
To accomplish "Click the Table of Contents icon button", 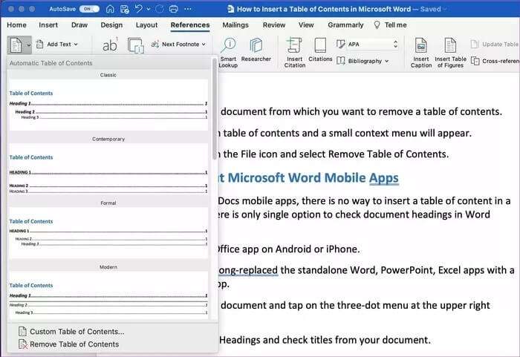I will tap(16, 45).
